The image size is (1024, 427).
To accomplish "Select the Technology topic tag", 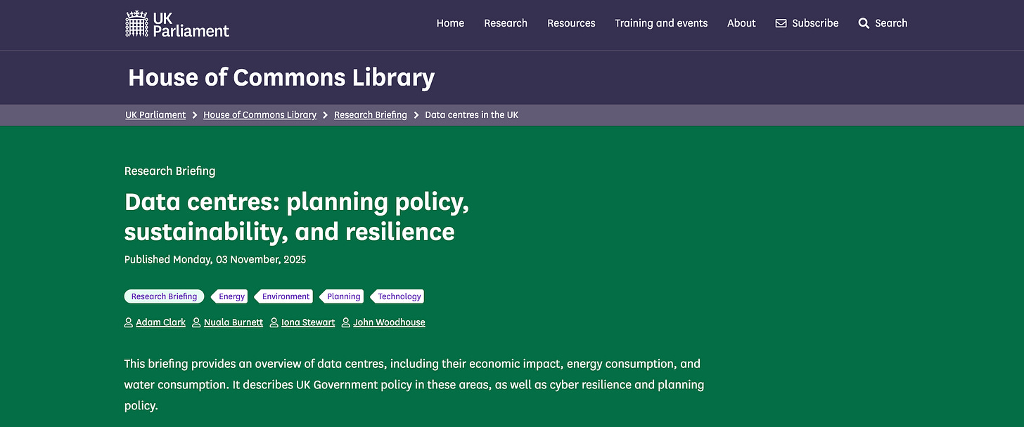I will 397,296.
